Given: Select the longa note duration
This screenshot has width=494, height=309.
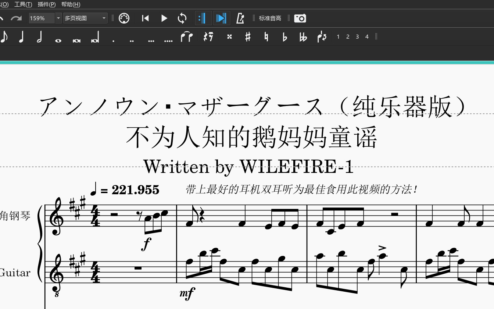Looking at the screenshot, I should tap(95, 38).
